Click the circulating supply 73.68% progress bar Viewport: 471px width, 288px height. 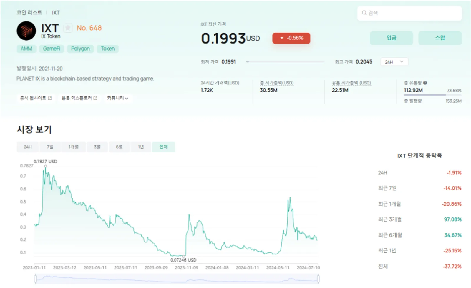pos(433,95)
